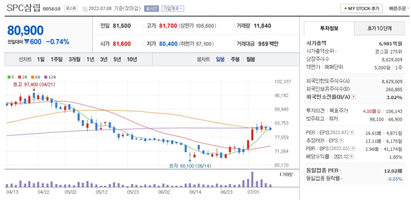This screenshot has width=411, height=200.
Task: Open the 기업개요 dropdown
Action: tap(173, 9)
